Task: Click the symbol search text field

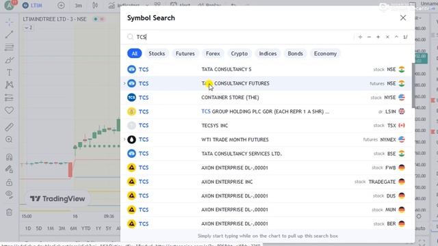Action: 240,37
